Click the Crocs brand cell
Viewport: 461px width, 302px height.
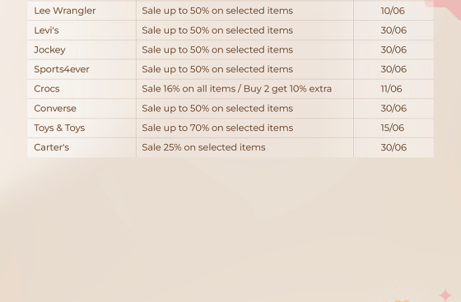click(81, 89)
